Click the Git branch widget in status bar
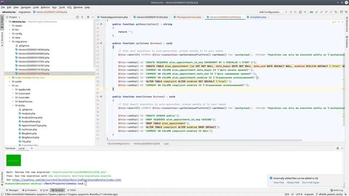Viewport: 349px width, 196px height. (x=329, y=194)
